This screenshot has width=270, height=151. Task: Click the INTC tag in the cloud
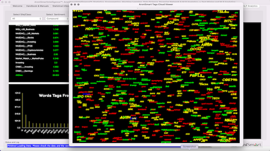[x=228, y=21]
